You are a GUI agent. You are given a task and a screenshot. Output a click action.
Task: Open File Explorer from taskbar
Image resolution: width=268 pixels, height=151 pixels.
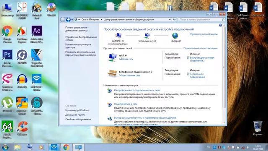(x=17, y=147)
